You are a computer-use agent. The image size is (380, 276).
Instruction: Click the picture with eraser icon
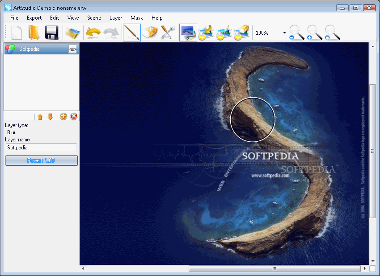coord(241,33)
